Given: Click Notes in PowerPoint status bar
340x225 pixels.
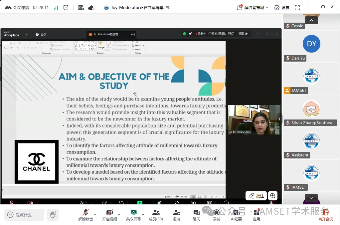Looking at the screenshot, I should (168, 197).
